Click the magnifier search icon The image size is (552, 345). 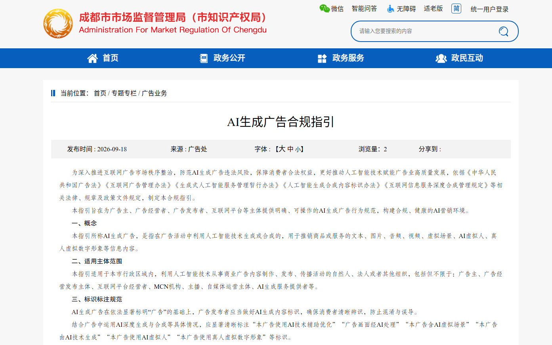(x=503, y=31)
